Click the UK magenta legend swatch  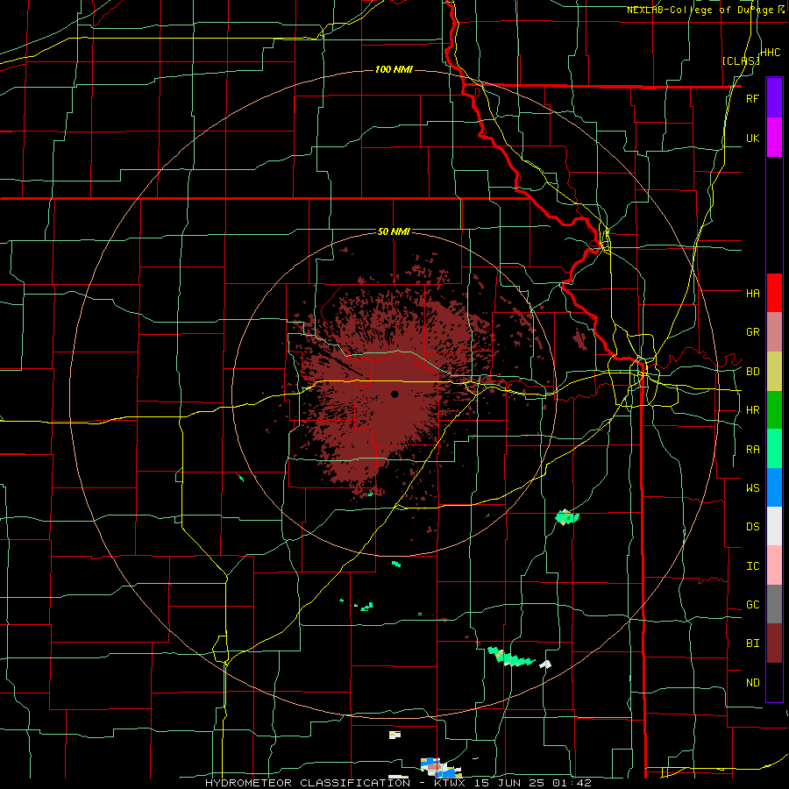pos(774,138)
